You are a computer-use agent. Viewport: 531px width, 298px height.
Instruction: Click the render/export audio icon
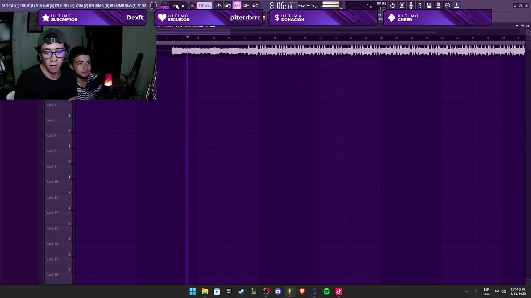click(438, 6)
